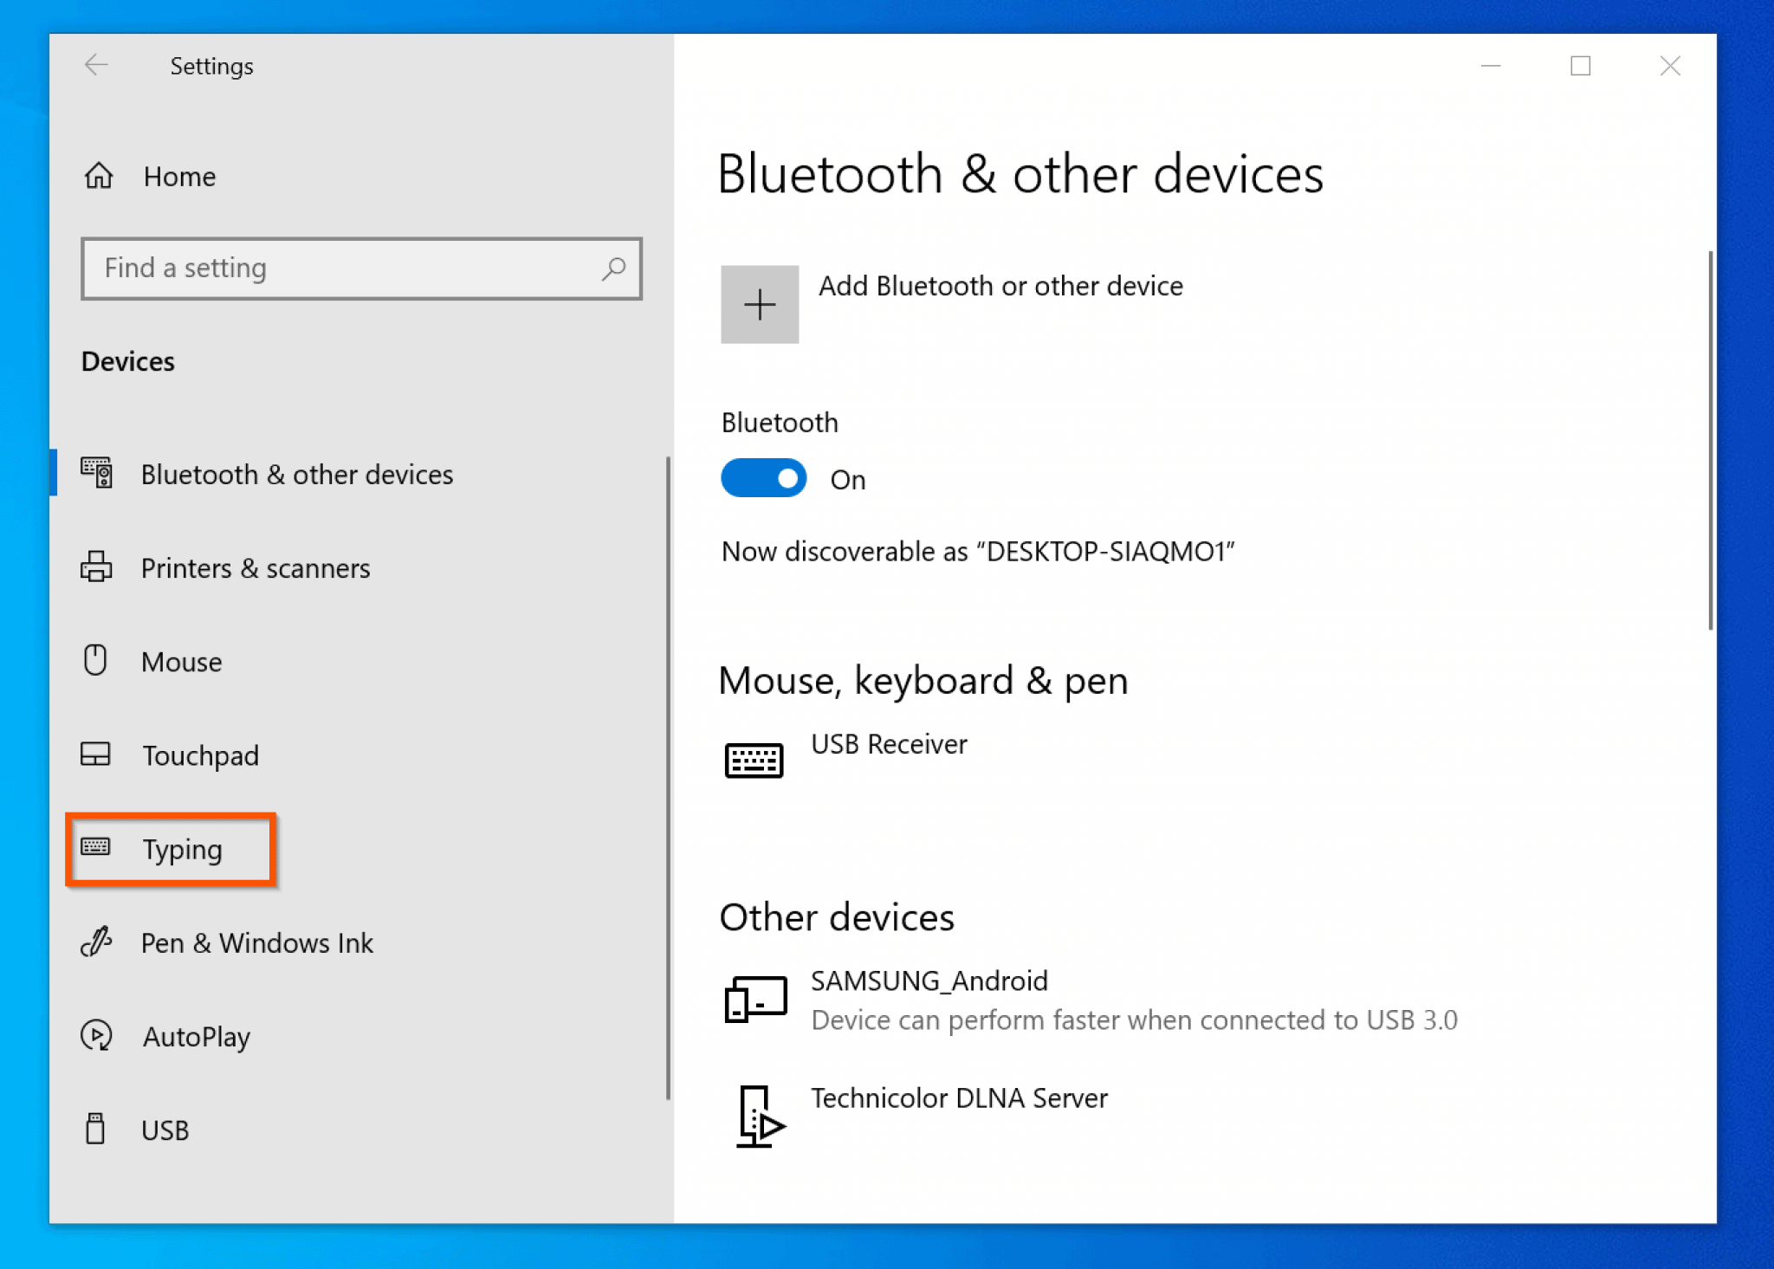Screen dimensions: 1774x1269
Task: Close the Settings window
Action: pos(1671,66)
